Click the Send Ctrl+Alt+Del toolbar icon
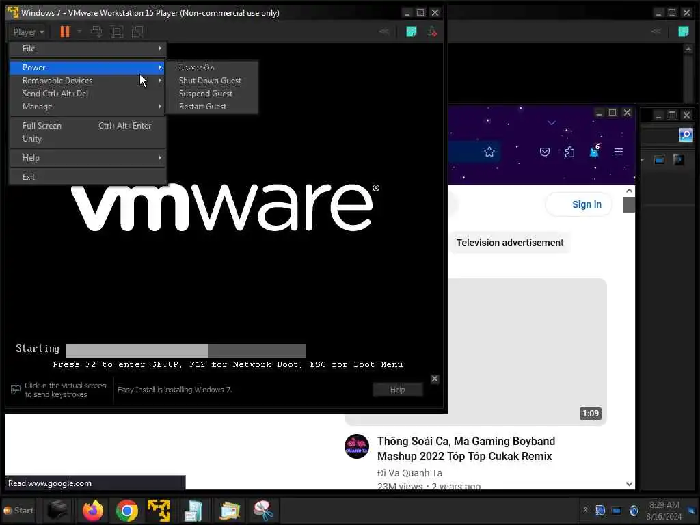The width and height of the screenshot is (700, 525). tap(96, 31)
